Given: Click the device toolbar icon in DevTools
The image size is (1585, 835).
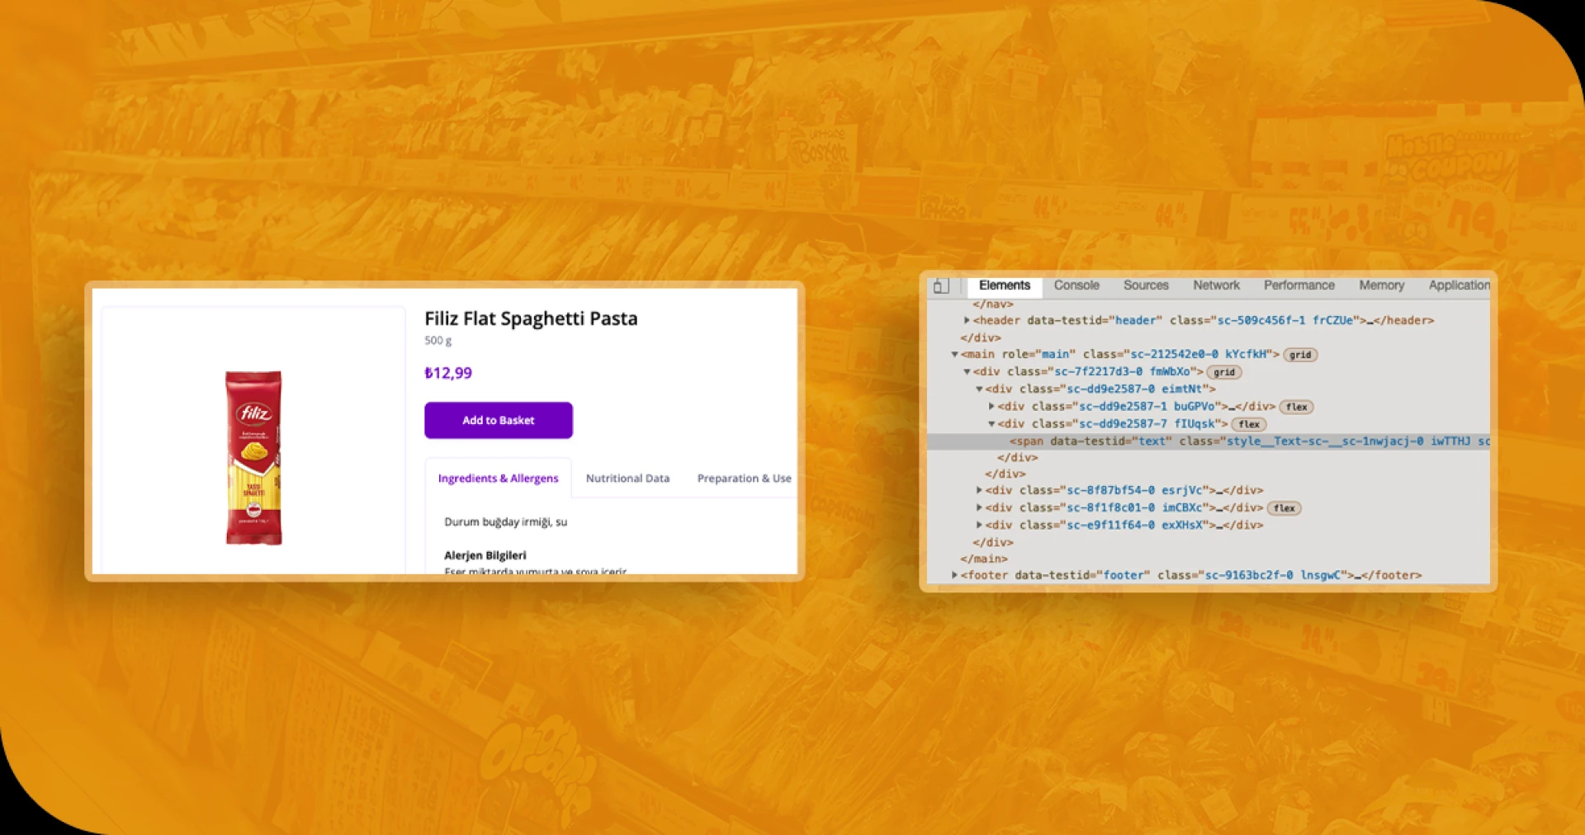Looking at the screenshot, I should [941, 286].
